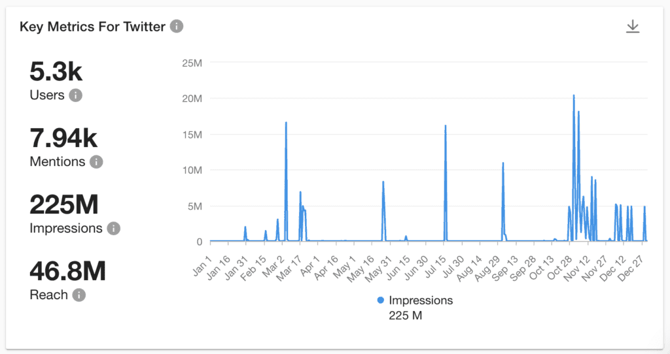Click the highest peak above 20M in November
The width and height of the screenshot is (670, 354).
pyautogui.click(x=573, y=95)
